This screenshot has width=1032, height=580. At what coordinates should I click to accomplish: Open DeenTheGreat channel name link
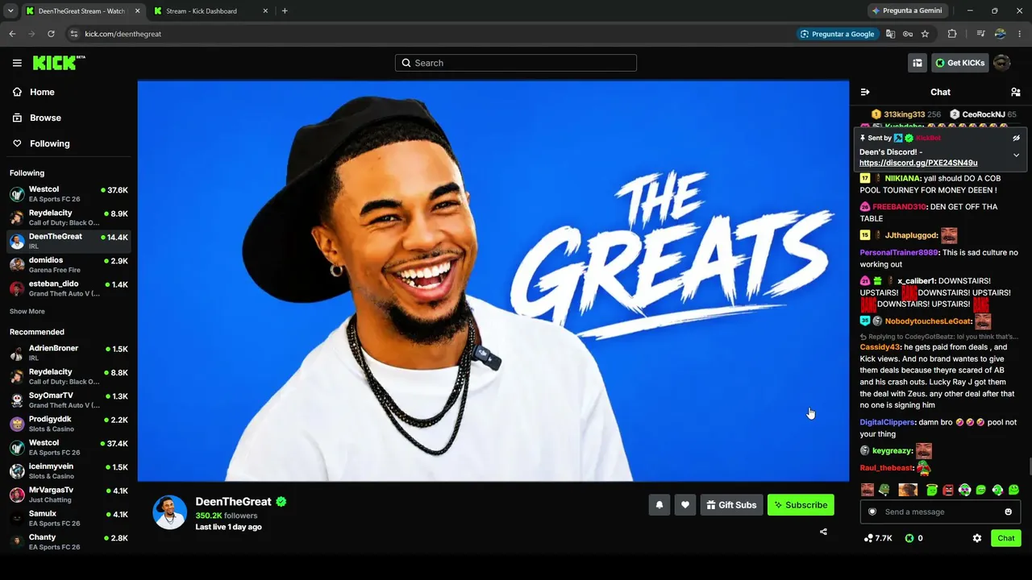tap(234, 502)
